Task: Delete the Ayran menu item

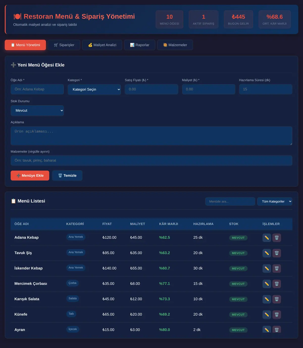Action: (277, 329)
